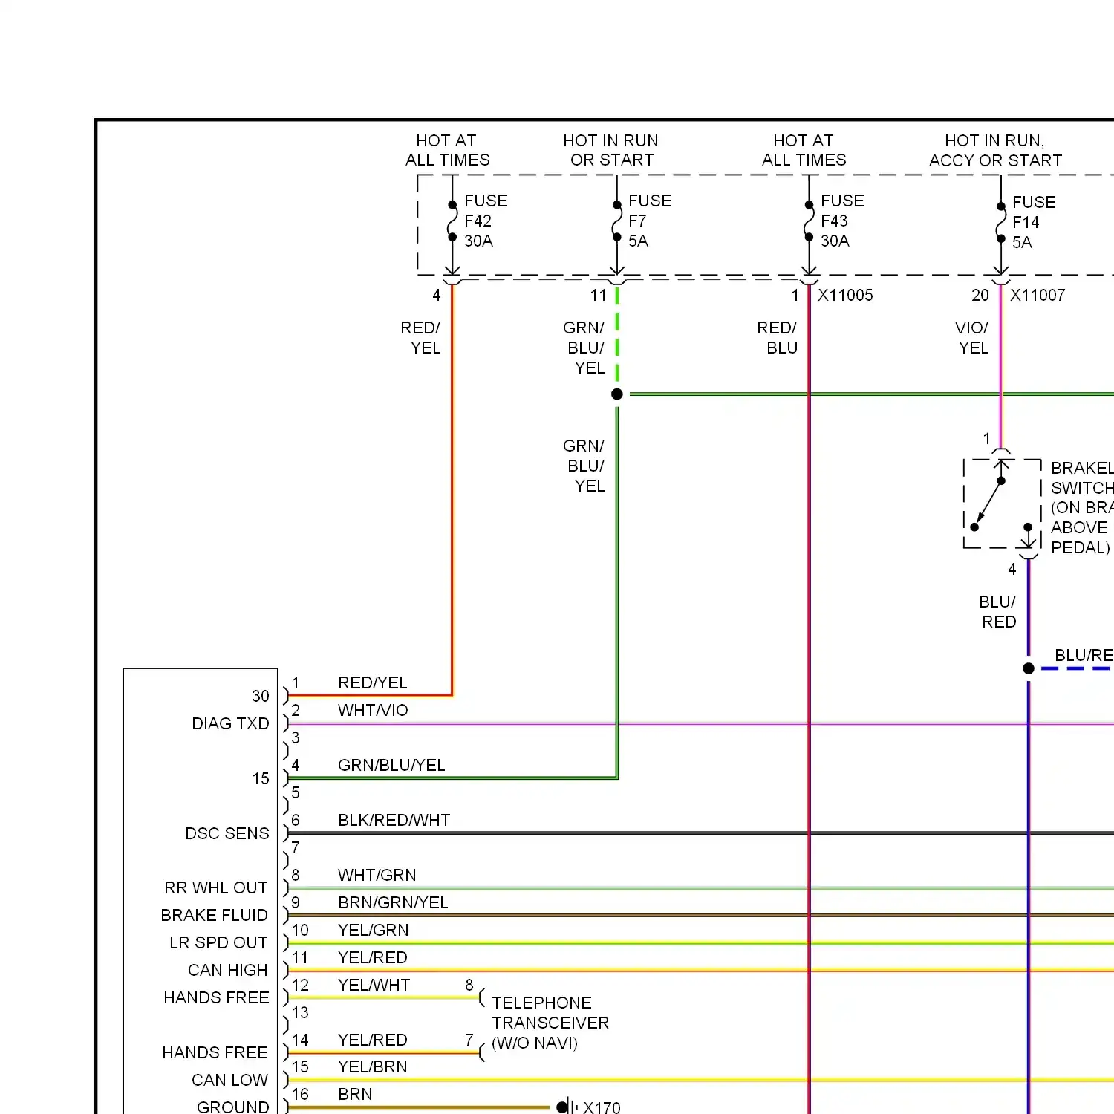The height and width of the screenshot is (1114, 1114).
Task: Select the DIAG TXD pin label
Action: click(x=230, y=723)
